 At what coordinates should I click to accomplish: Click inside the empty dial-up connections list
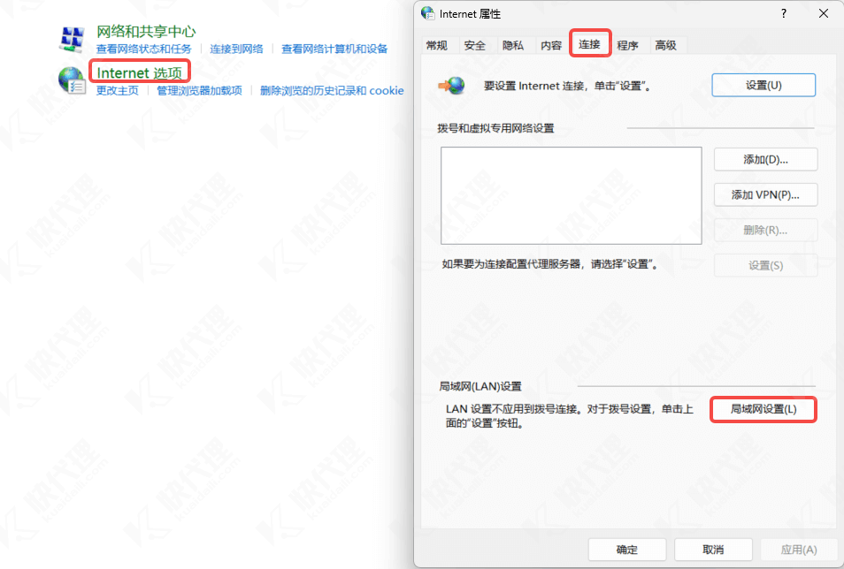(571, 194)
